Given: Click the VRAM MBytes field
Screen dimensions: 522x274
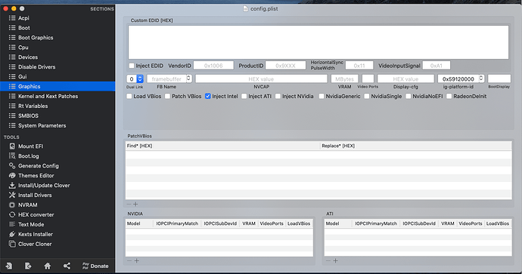Looking at the screenshot, I should 344,79.
